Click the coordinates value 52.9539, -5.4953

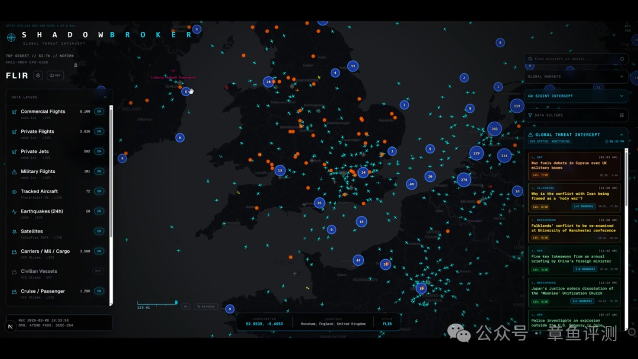click(x=265, y=324)
